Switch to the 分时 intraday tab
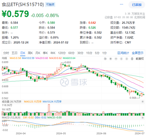This screenshot has width=146, height=137. click(x=6, y=53)
